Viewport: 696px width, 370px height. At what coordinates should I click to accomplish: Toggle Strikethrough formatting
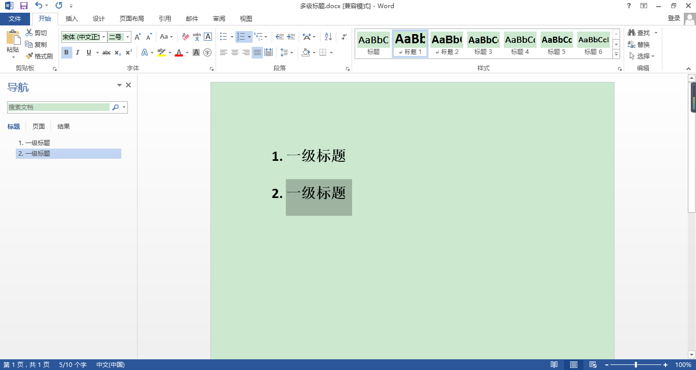point(106,52)
